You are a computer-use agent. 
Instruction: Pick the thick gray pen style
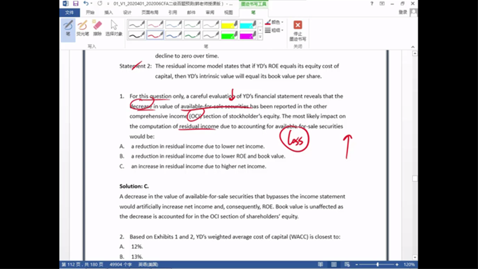pos(210,35)
